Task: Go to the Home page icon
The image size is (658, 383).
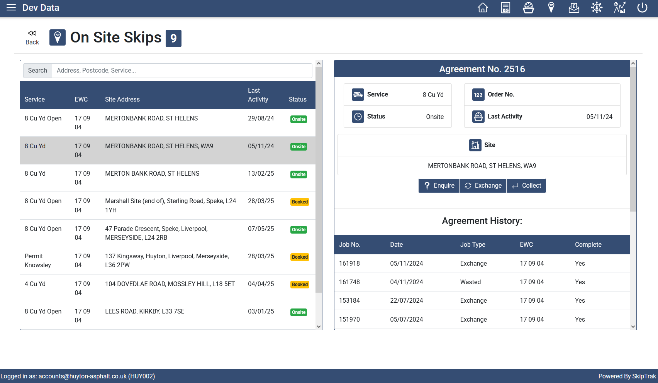Action: [x=483, y=8]
